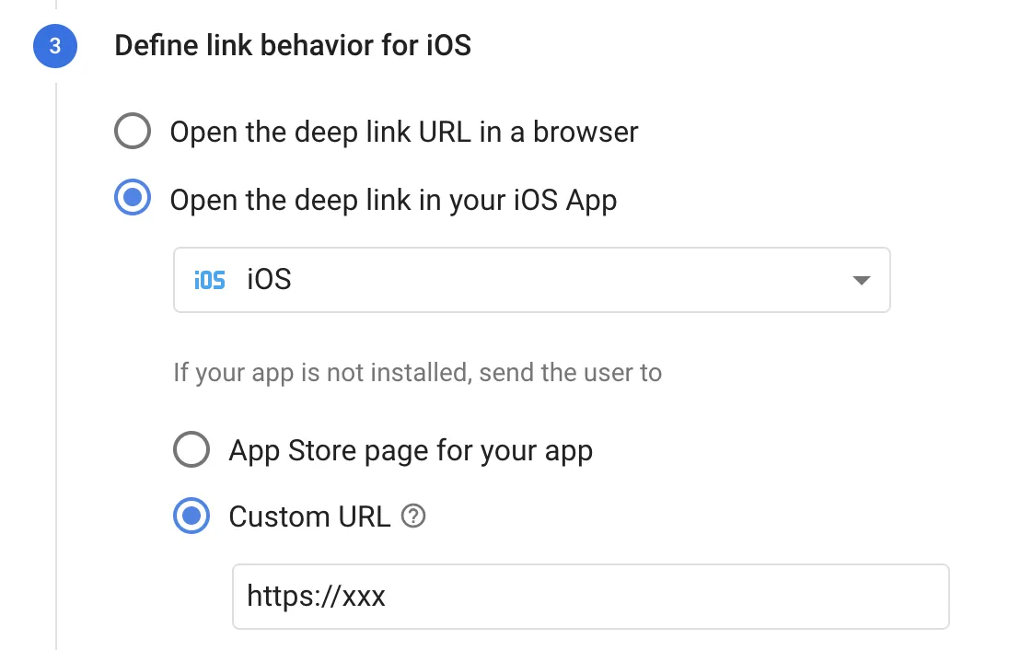Click 'Open the deep link URL in a browser' label

tap(403, 132)
